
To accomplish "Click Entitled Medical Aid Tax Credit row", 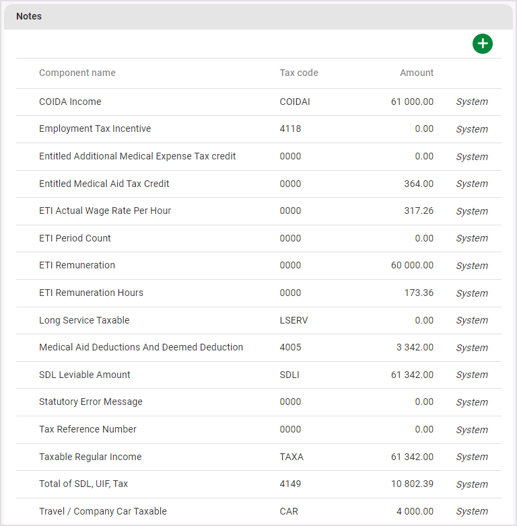I will (104, 184).
